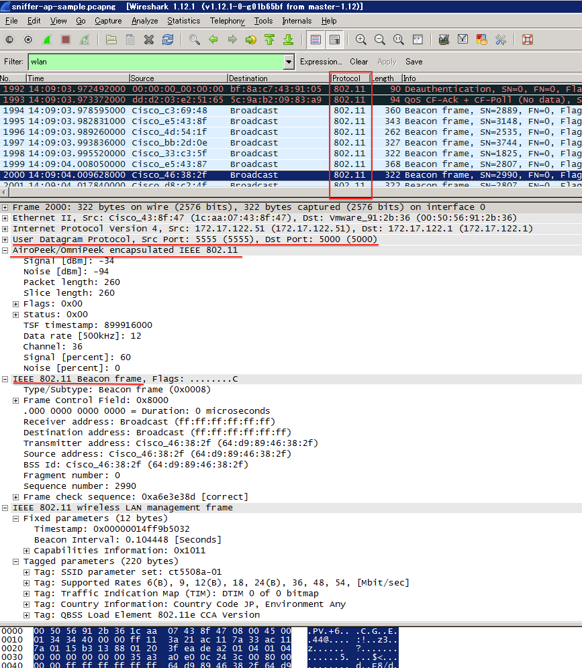Go back in packet history

213,40
